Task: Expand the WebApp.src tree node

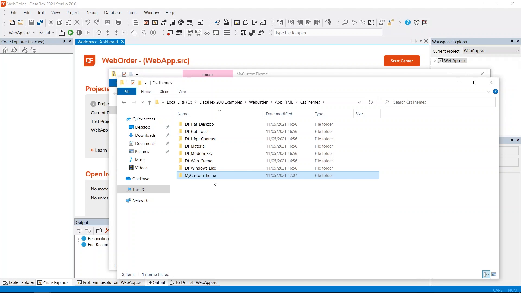Action: click(435, 61)
